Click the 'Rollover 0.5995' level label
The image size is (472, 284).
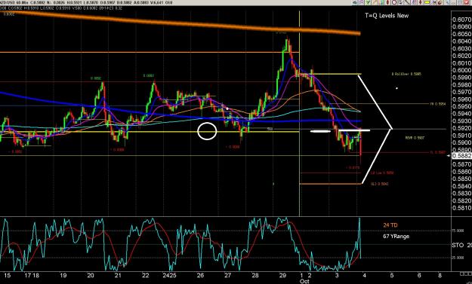coord(406,74)
